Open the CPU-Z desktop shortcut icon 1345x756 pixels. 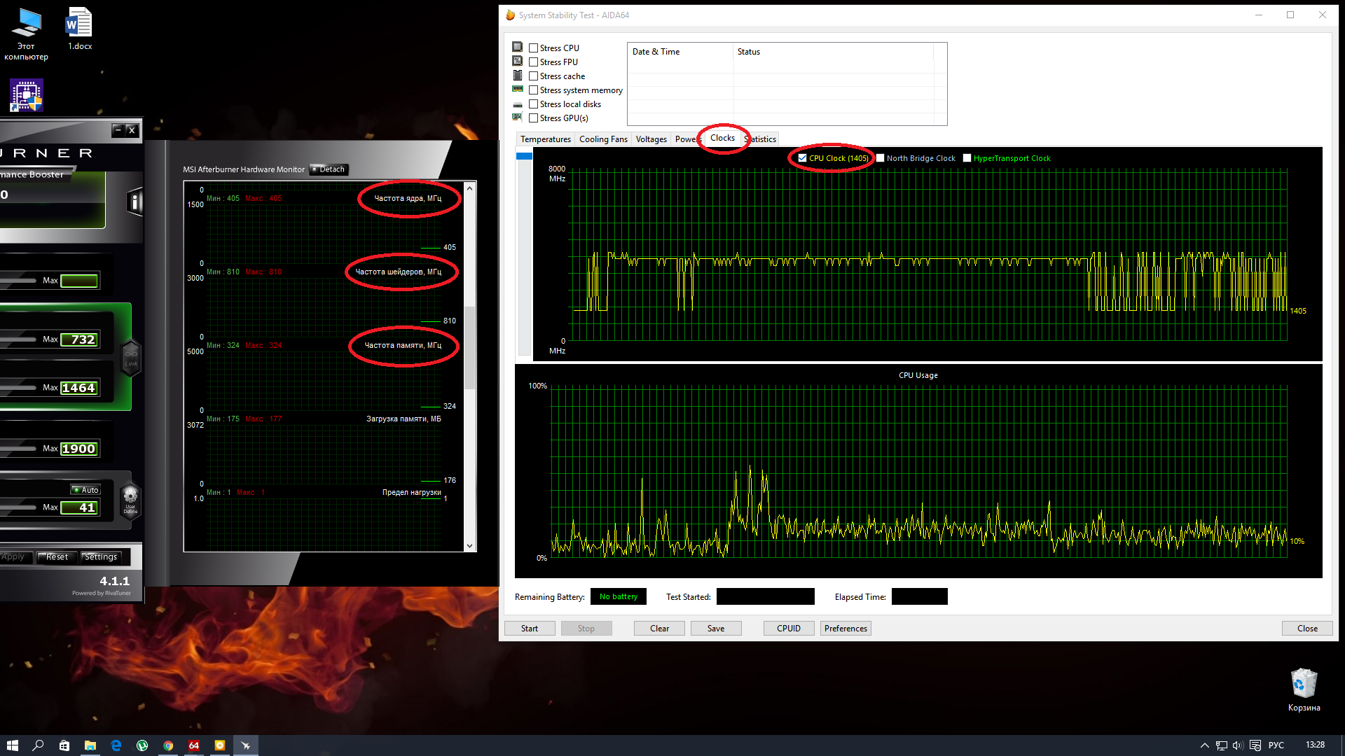click(27, 95)
